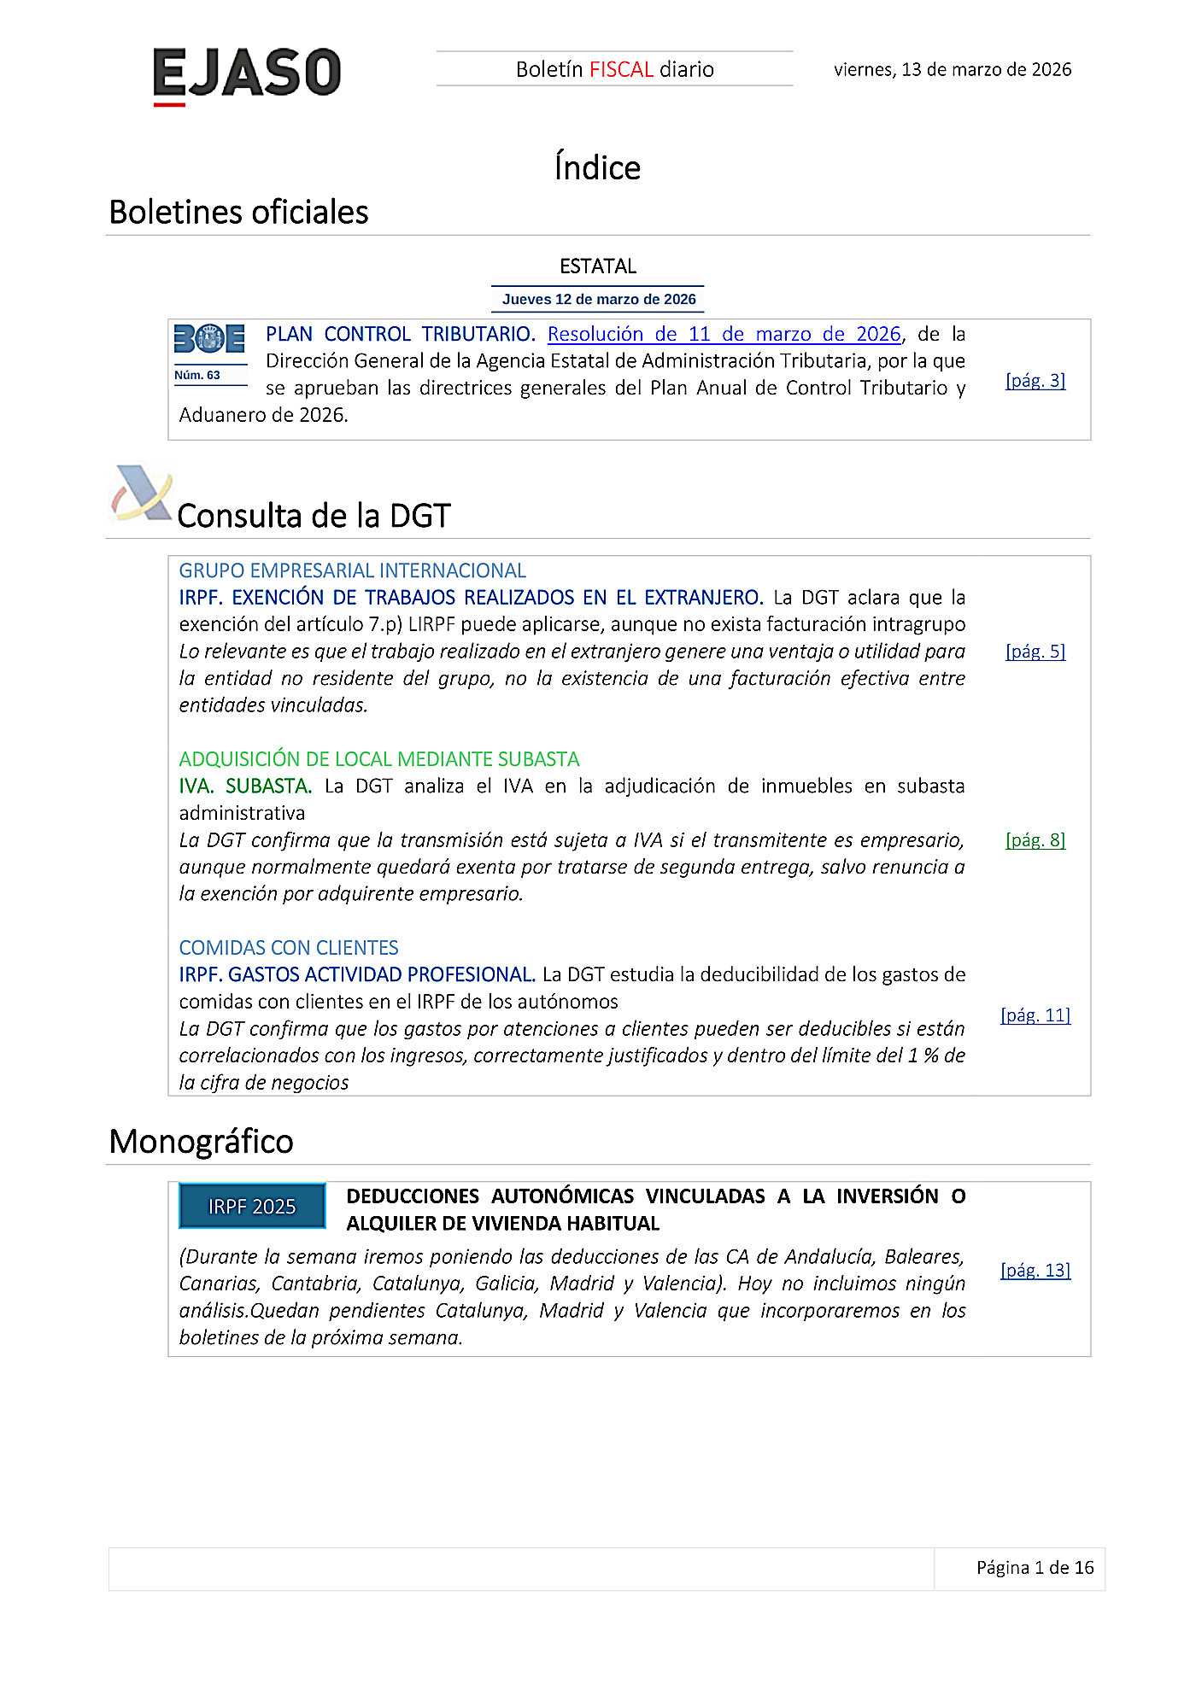Image resolution: width=1196 pixels, height=1690 pixels.
Task: Click the 'Núm. 63' label under BOE
Action: 197,375
